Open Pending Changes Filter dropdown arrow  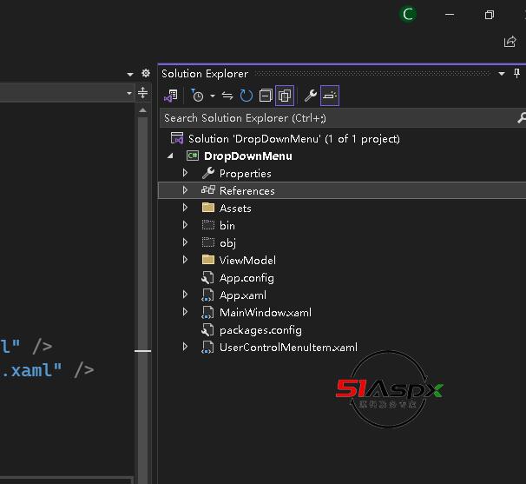[213, 96]
